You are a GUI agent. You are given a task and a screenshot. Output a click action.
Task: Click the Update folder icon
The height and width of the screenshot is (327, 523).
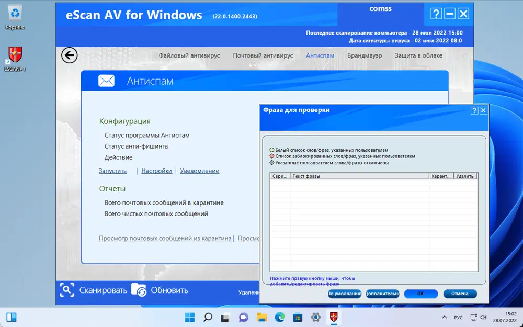pyautogui.click(x=139, y=290)
